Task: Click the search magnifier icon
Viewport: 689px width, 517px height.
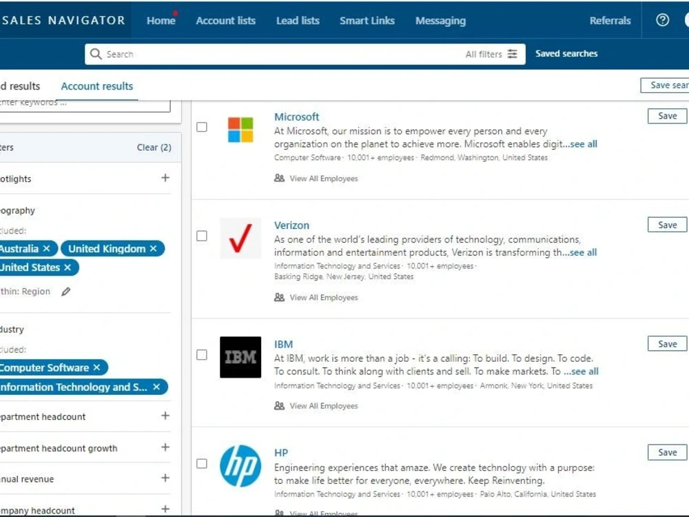Action: pyautogui.click(x=95, y=54)
